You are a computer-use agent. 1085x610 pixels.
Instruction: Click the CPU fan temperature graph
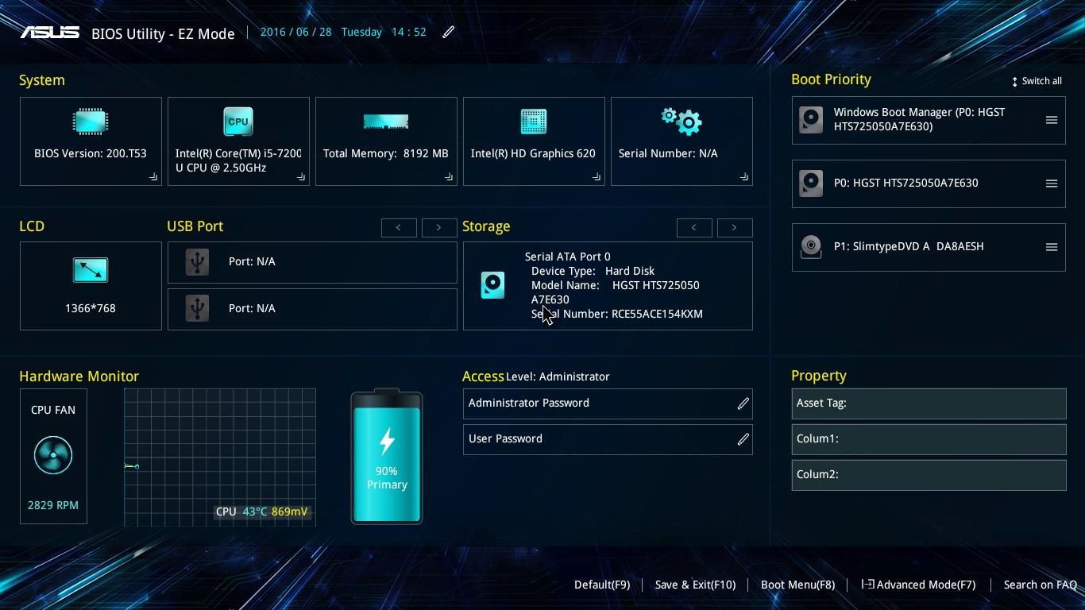pyautogui.click(x=220, y=457)
